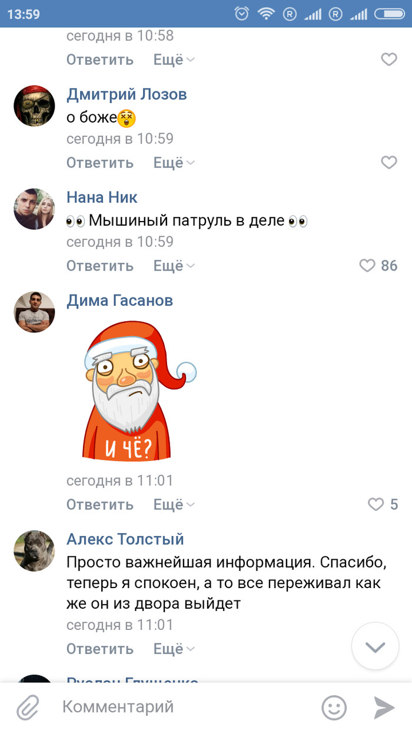Like Дмитрий Лозов's comment with the heart
Viewport: 412px width, 733px height.
click(389, 162)
